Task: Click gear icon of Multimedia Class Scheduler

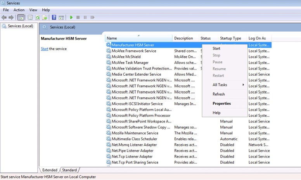Action: coord(109,139)
